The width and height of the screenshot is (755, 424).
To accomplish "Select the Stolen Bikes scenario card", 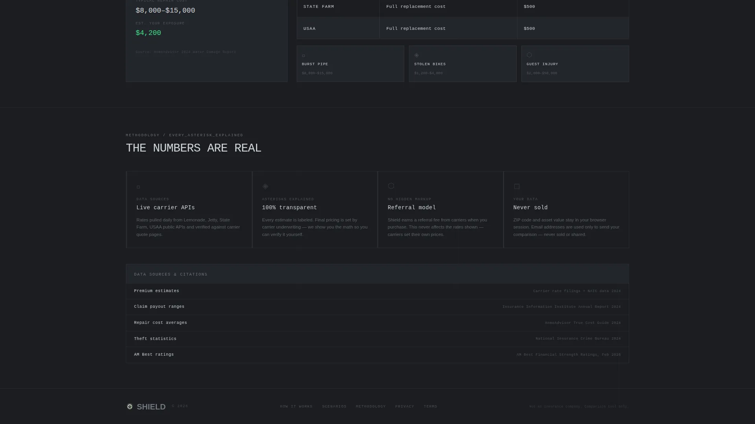I will coord(462,64).
